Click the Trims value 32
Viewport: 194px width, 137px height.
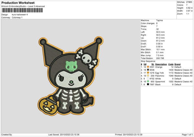click(x=157, y=29)
